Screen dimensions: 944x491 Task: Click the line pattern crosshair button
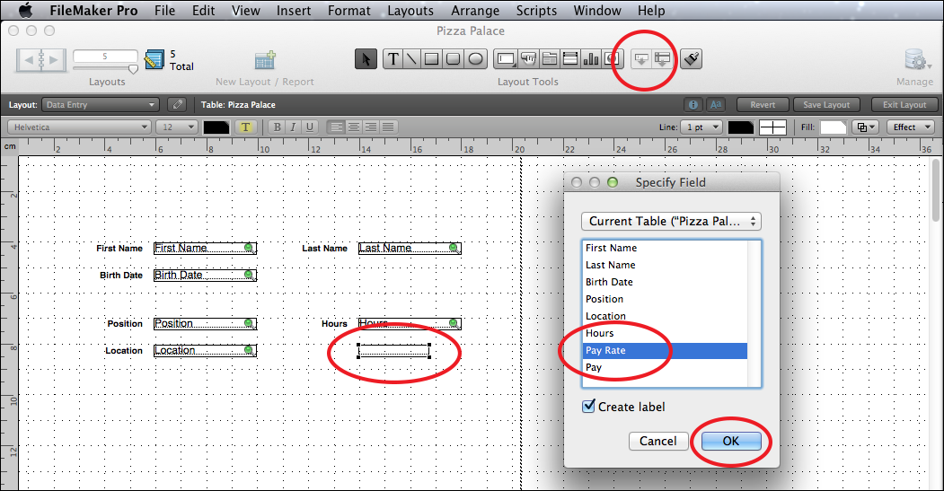click(772, 127)
